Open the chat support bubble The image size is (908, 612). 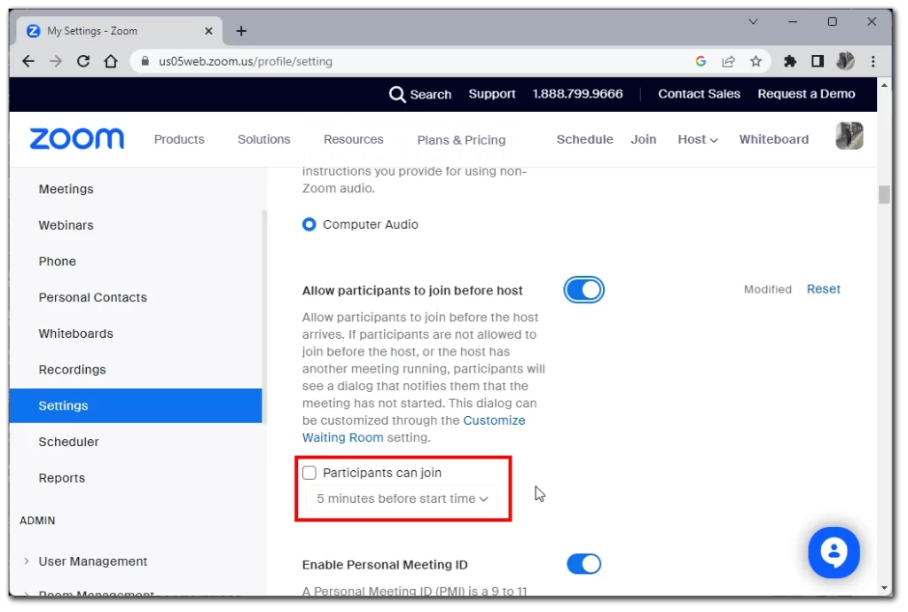click(x=834, y=553)
